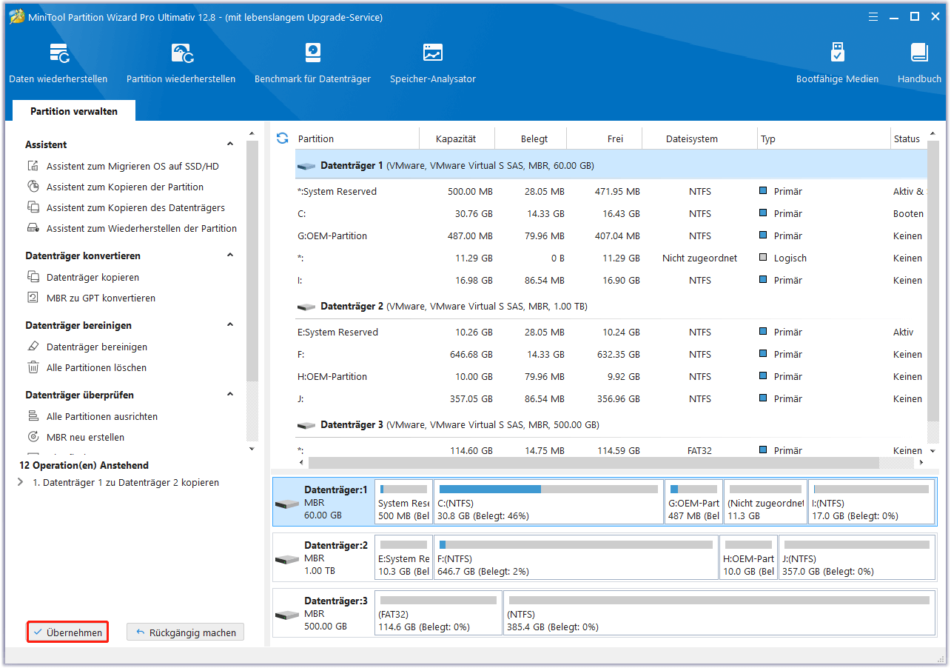This screenshot has width=951, height=668.
Task: Collapse the Assistent section
Action: tap(230, 144)
